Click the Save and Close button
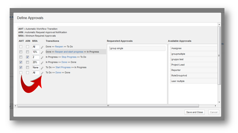 194,112
